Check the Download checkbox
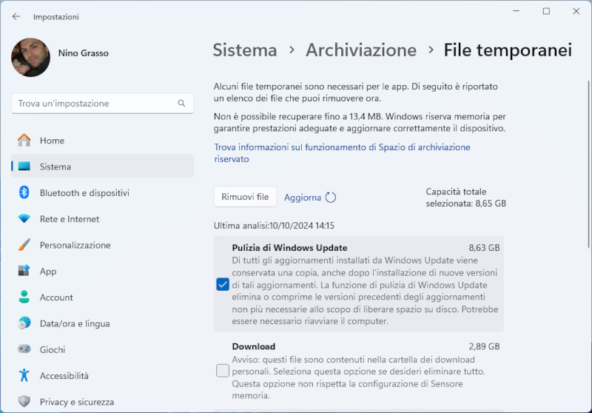The height and width of the screenshot is (413, 592). point(223,371)
